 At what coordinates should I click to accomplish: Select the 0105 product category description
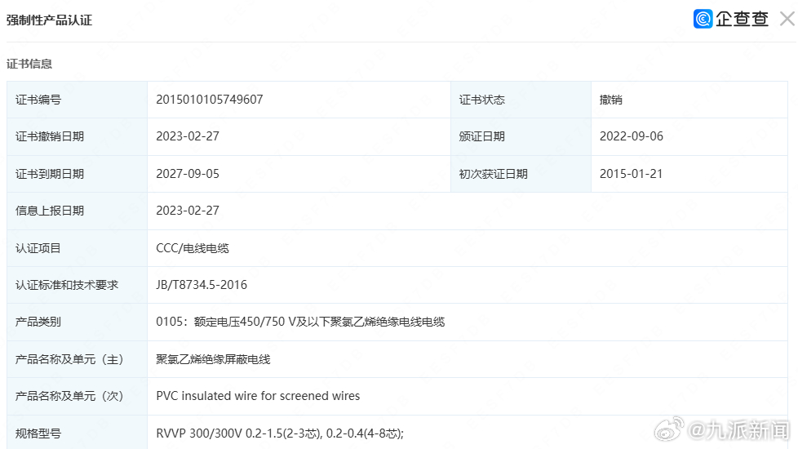tap(300, 322)
